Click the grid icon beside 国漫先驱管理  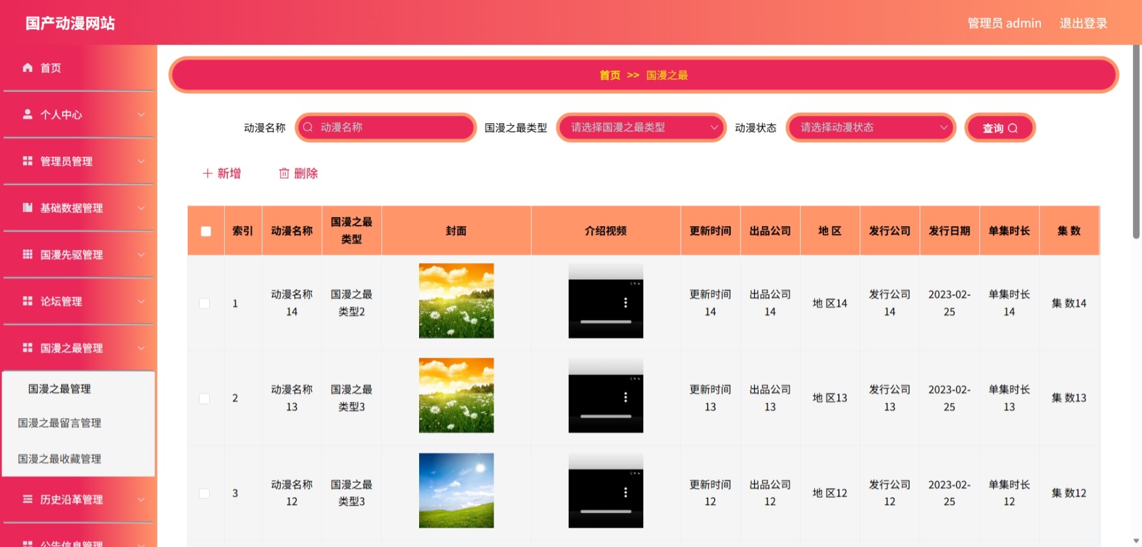click(27, 254)
